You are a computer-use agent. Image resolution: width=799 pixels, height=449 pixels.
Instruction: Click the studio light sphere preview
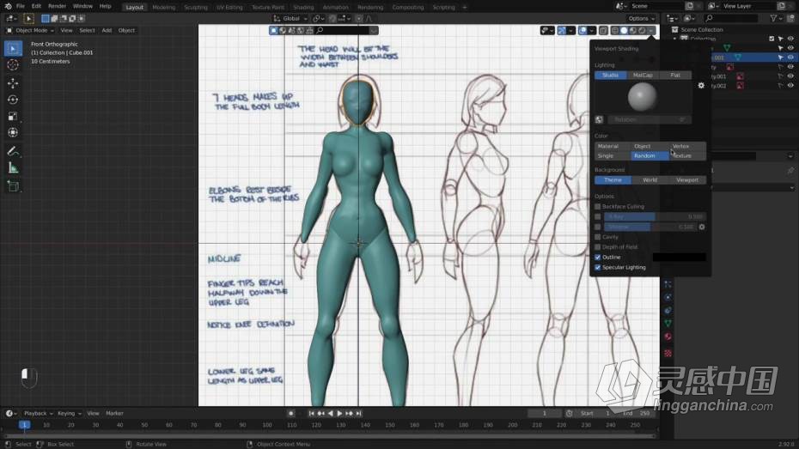pyautogui.click(x=643, y=97)
